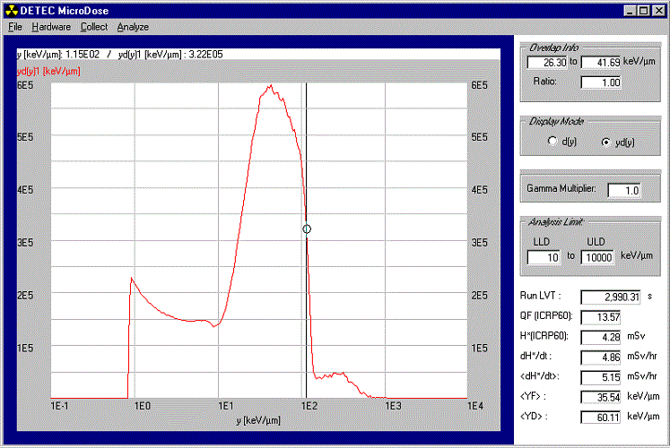Click the cursor readout y [keV/µm]: 1.15E02

(x=58, y=54)
